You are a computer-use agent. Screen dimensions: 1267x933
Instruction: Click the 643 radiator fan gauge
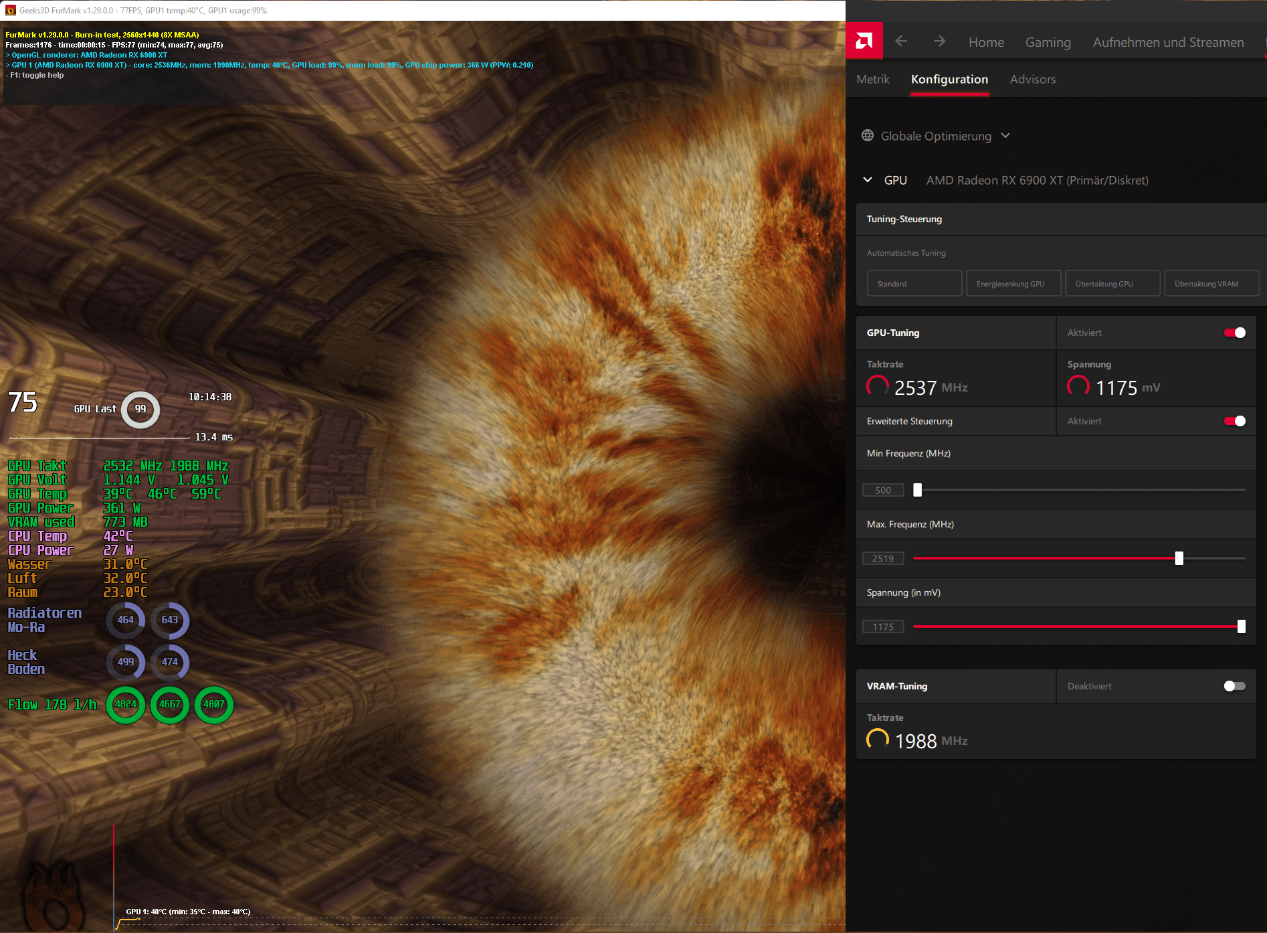tap(170, 620)
